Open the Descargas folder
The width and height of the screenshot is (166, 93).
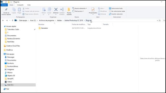click(11, 57)
